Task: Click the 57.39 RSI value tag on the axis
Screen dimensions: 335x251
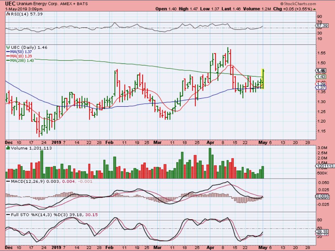Action: click(x=322, y=26)
